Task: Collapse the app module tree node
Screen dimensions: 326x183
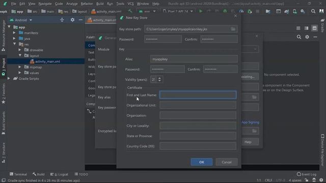Action: pos(9,27)
